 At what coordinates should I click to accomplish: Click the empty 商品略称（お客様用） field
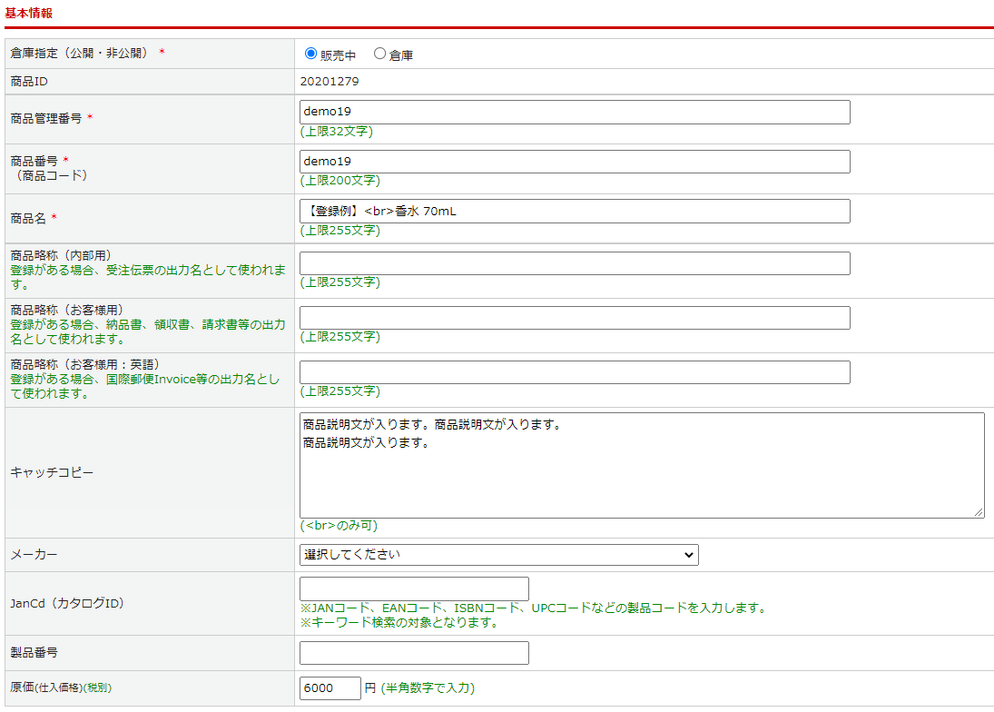(575, 318)
